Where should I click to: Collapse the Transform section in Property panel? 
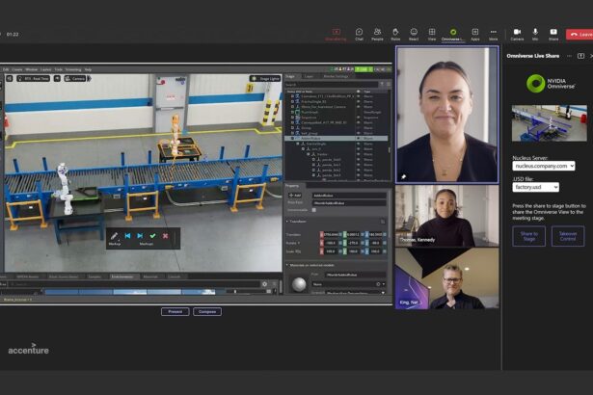tap(288, 222)
